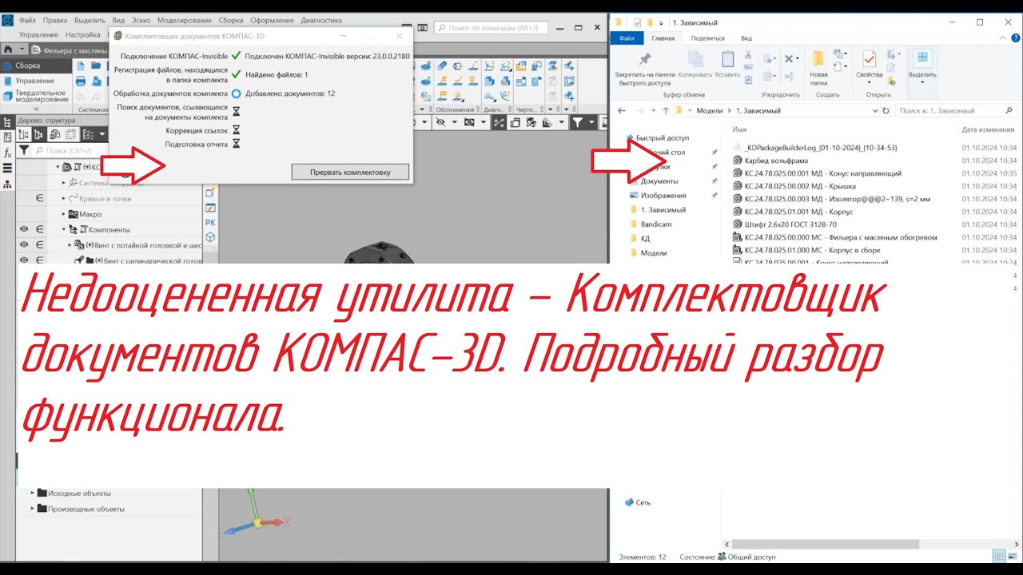Click the print icon in KOMPAS toolbar

(81, 81)
